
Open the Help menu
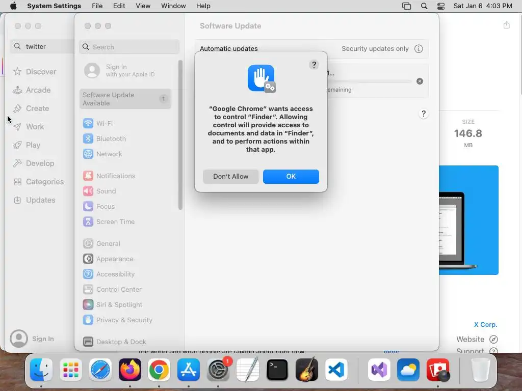point(203,6)
